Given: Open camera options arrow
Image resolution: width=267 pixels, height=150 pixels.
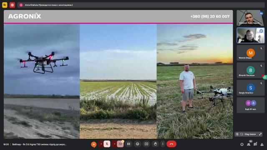Looking at the screenshot, I should (x=114, y=144).
